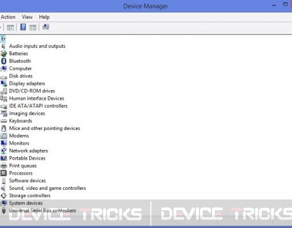Click the Disk drives category icon
Screen dimensions: 292x228
3,77
